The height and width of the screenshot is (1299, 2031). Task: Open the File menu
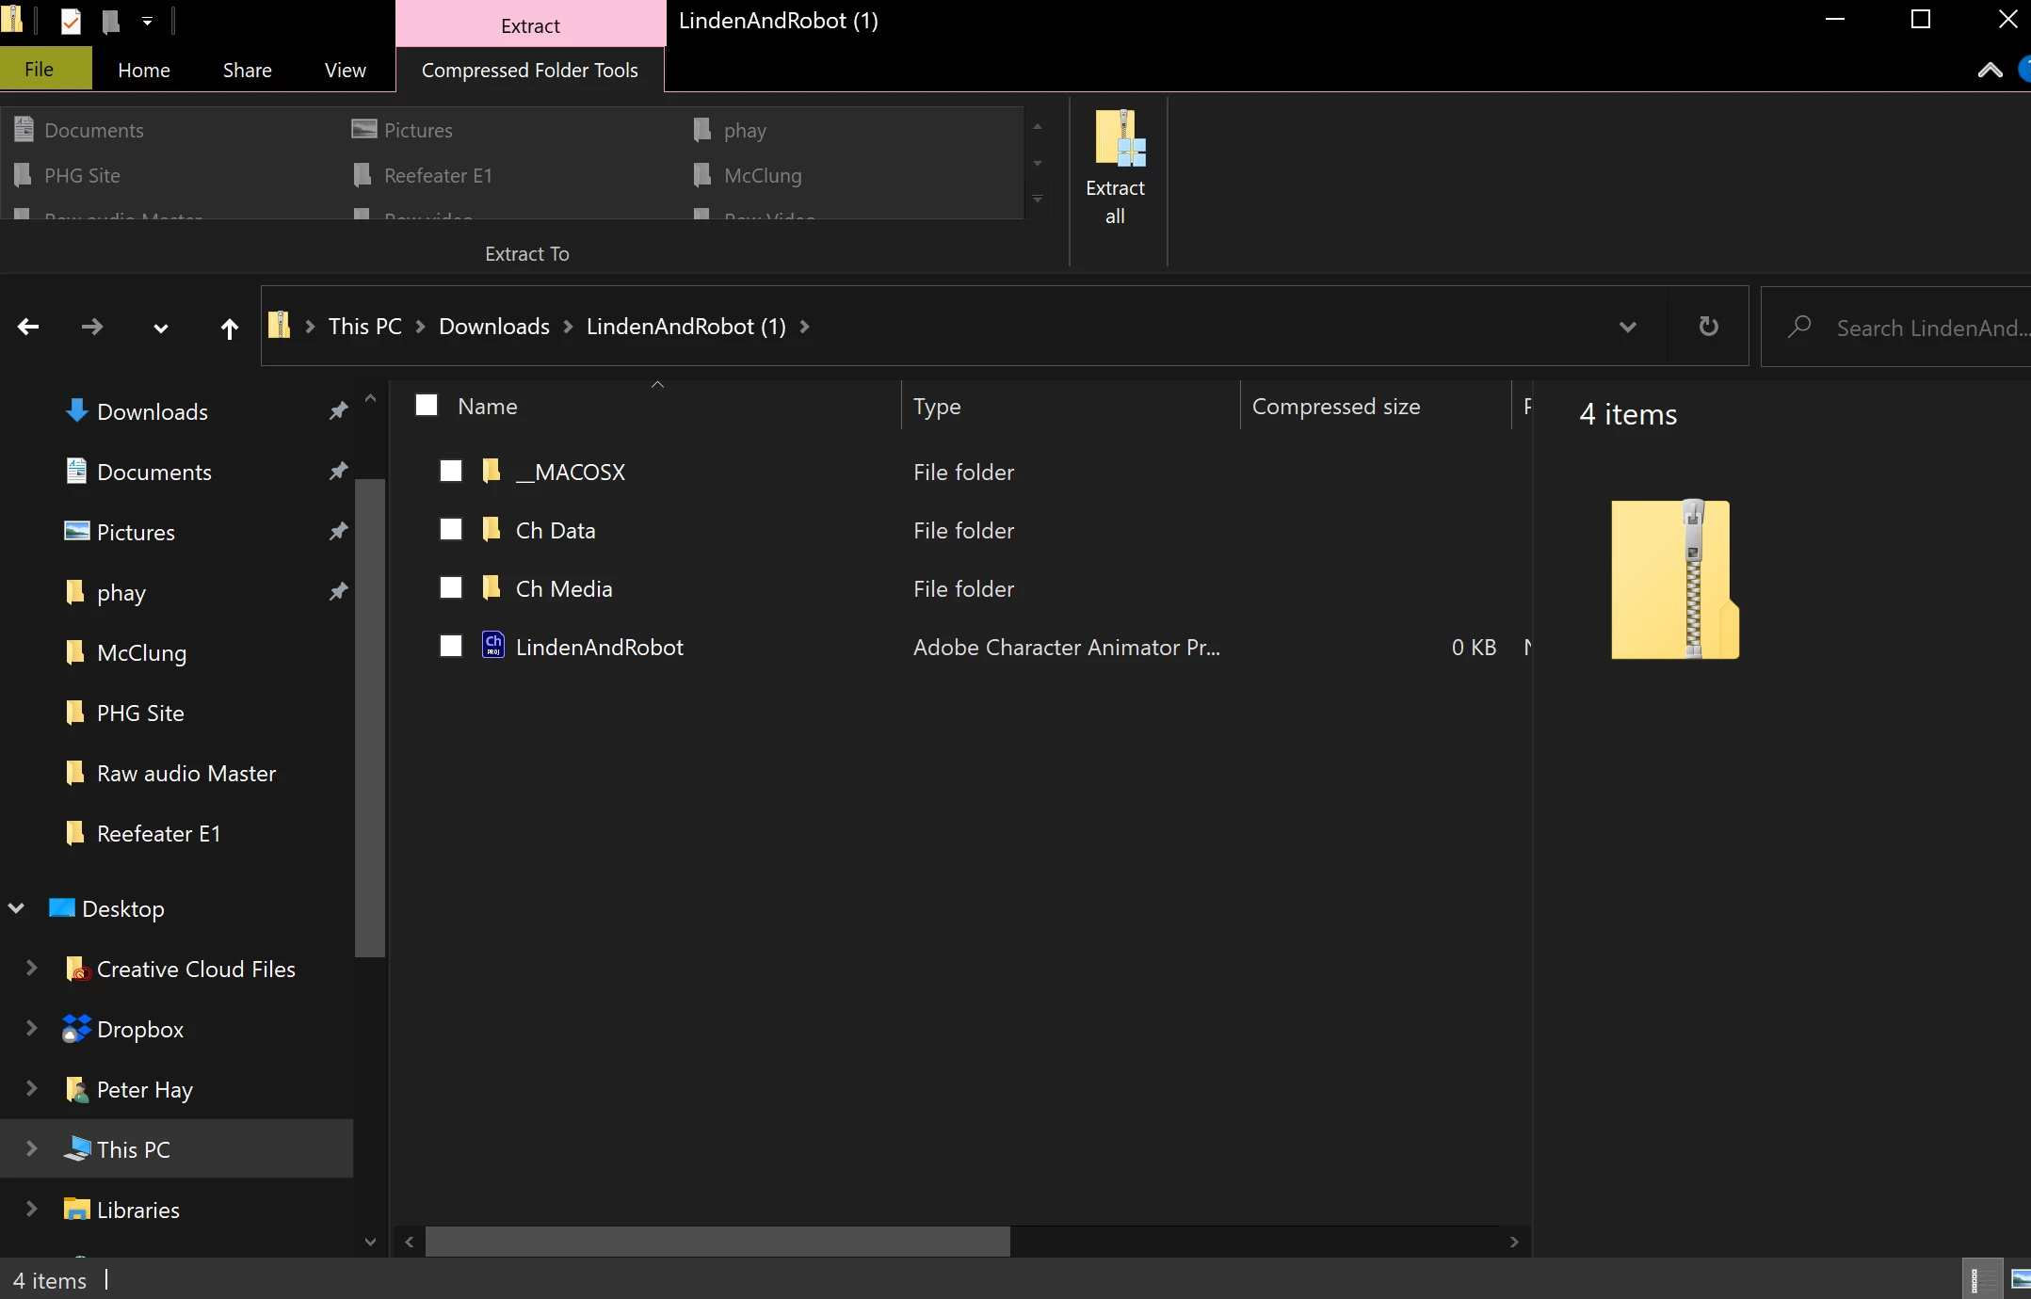pos(40,71)
